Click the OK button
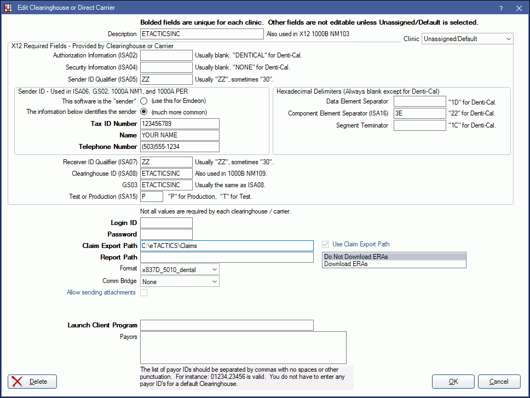The height and width of the screenshot is (398, 530). (453, 382)
